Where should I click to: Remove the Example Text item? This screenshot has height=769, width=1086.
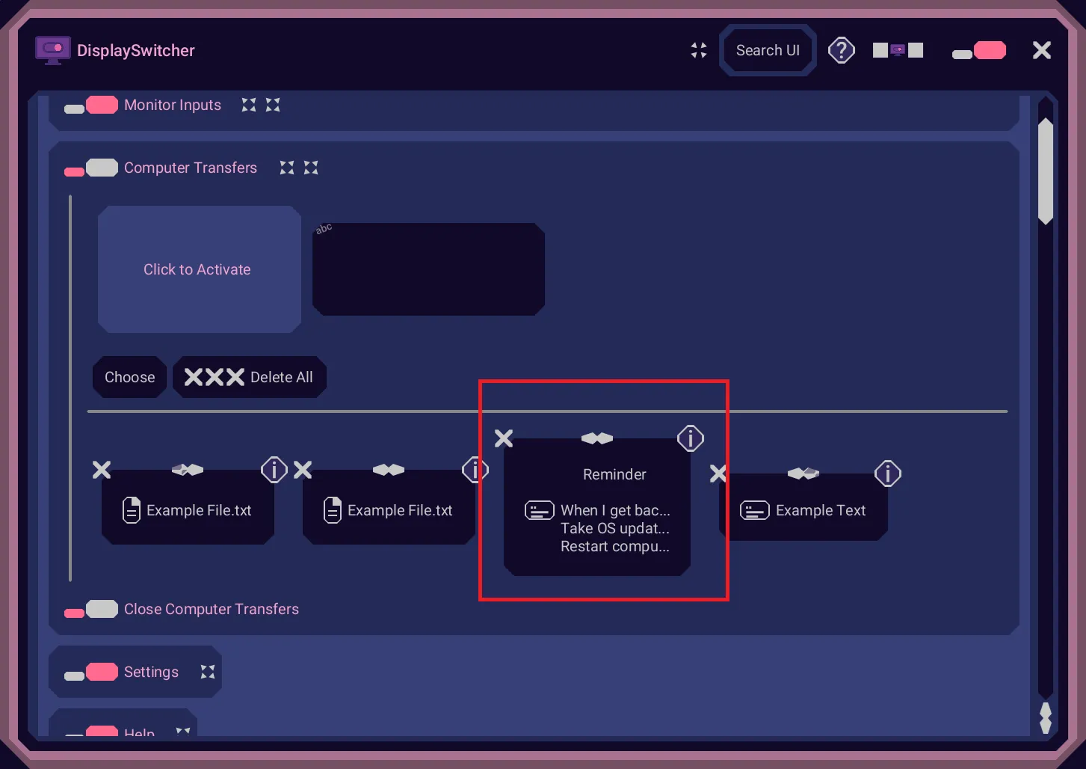pos(718,474)
